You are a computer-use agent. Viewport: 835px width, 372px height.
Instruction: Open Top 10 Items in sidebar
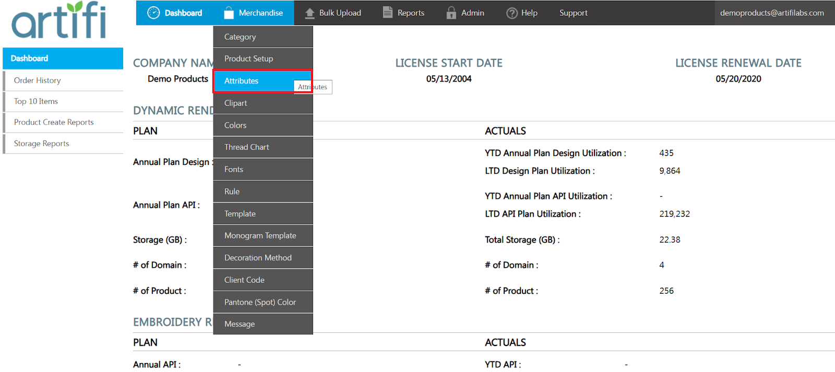click(x=63, y=101)
